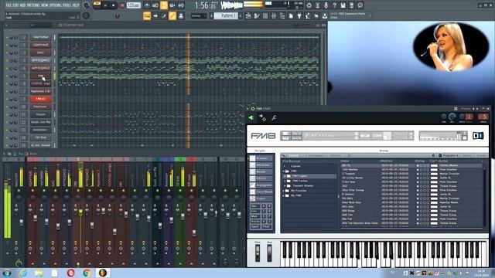Click the mixer track number 5 box
Image resolution: width=495 pixels, height=278 pixels.
pos(483,117)
